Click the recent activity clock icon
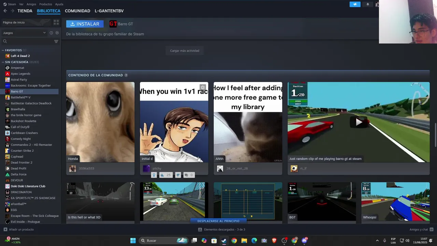This screenshot has height=246, width=437. point(51,33)
